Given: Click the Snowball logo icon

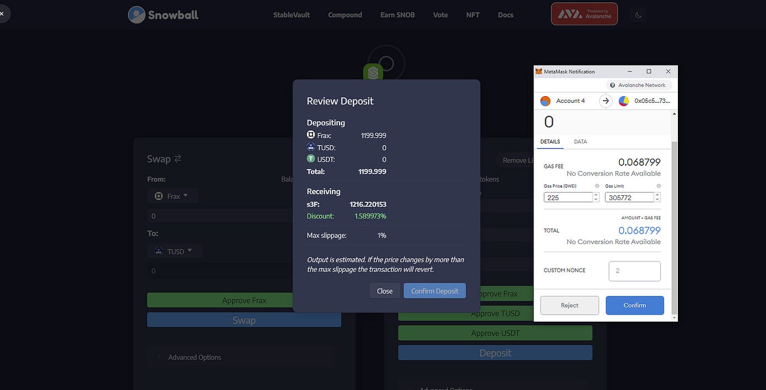Looking at the screenshot, I should click(136, 15).
